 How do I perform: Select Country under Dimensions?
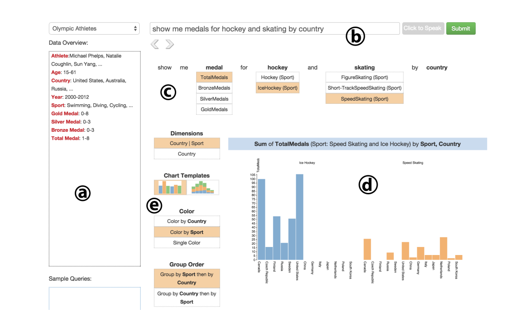(x=187, y=154)
